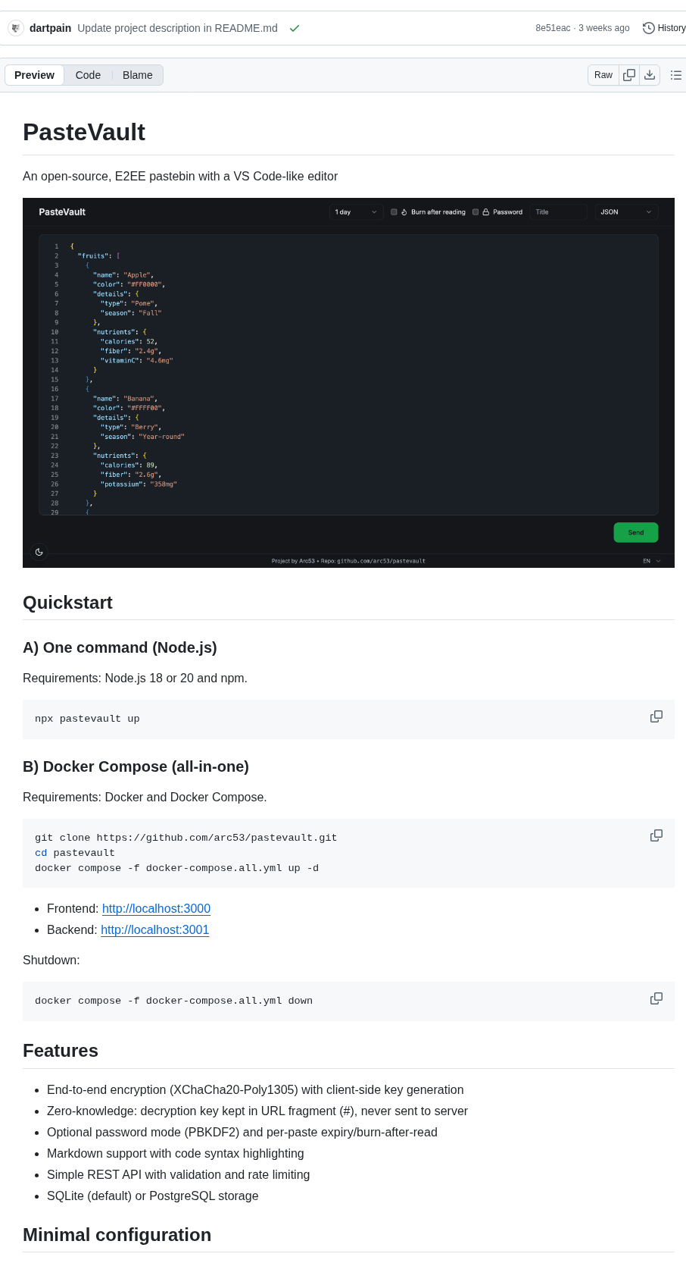Copy the raw file contents
Screen dimensions: 686x1263
[629, 75]
